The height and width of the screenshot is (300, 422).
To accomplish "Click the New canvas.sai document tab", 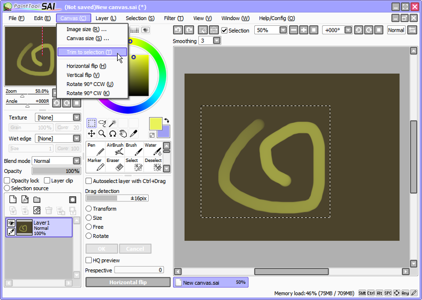I will (x=210, y=283).
